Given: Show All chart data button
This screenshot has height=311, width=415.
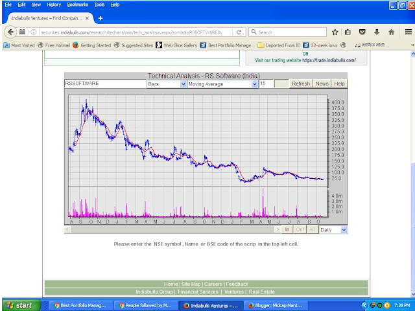Looking at the screenshot, I should click(x=312, y=229).
